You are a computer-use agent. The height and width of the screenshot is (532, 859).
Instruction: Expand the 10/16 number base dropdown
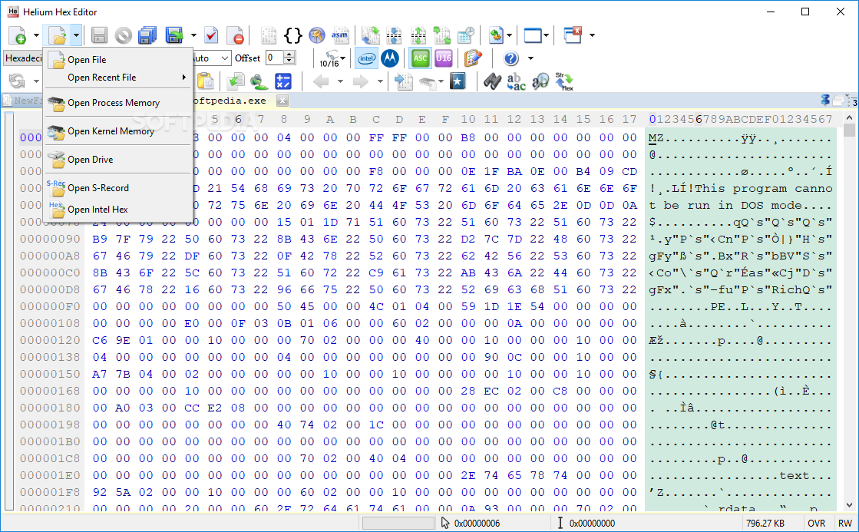tap(343, 58)
